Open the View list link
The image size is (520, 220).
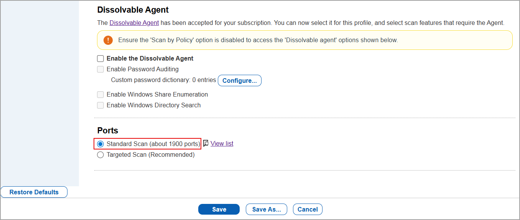coord(222,143)
